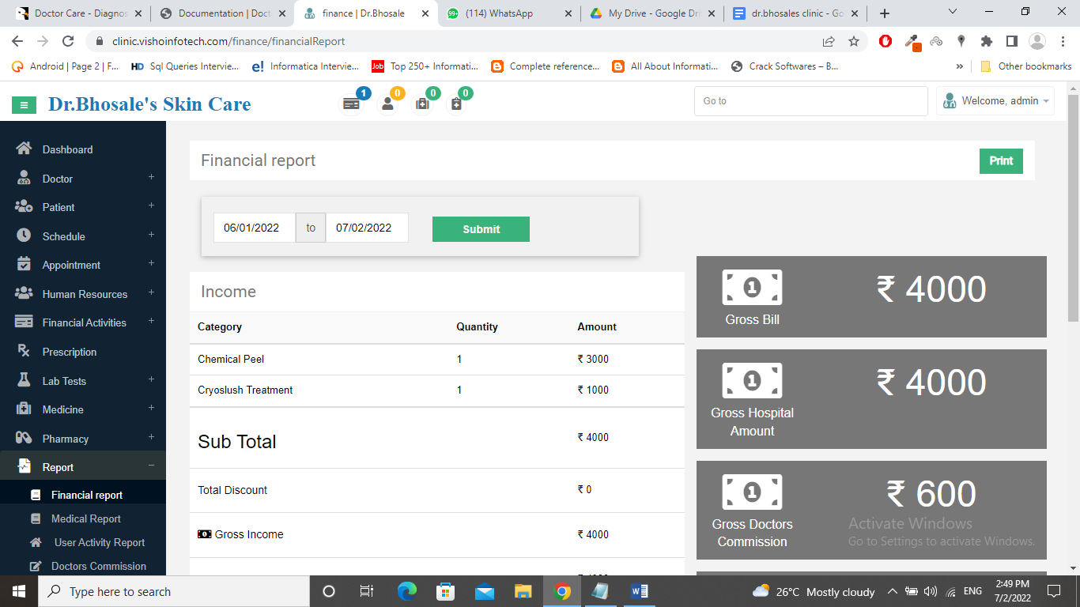Open Microsoft Word from the taskbar
This screenshot has width=1080, height=607.
click(639, 591)
